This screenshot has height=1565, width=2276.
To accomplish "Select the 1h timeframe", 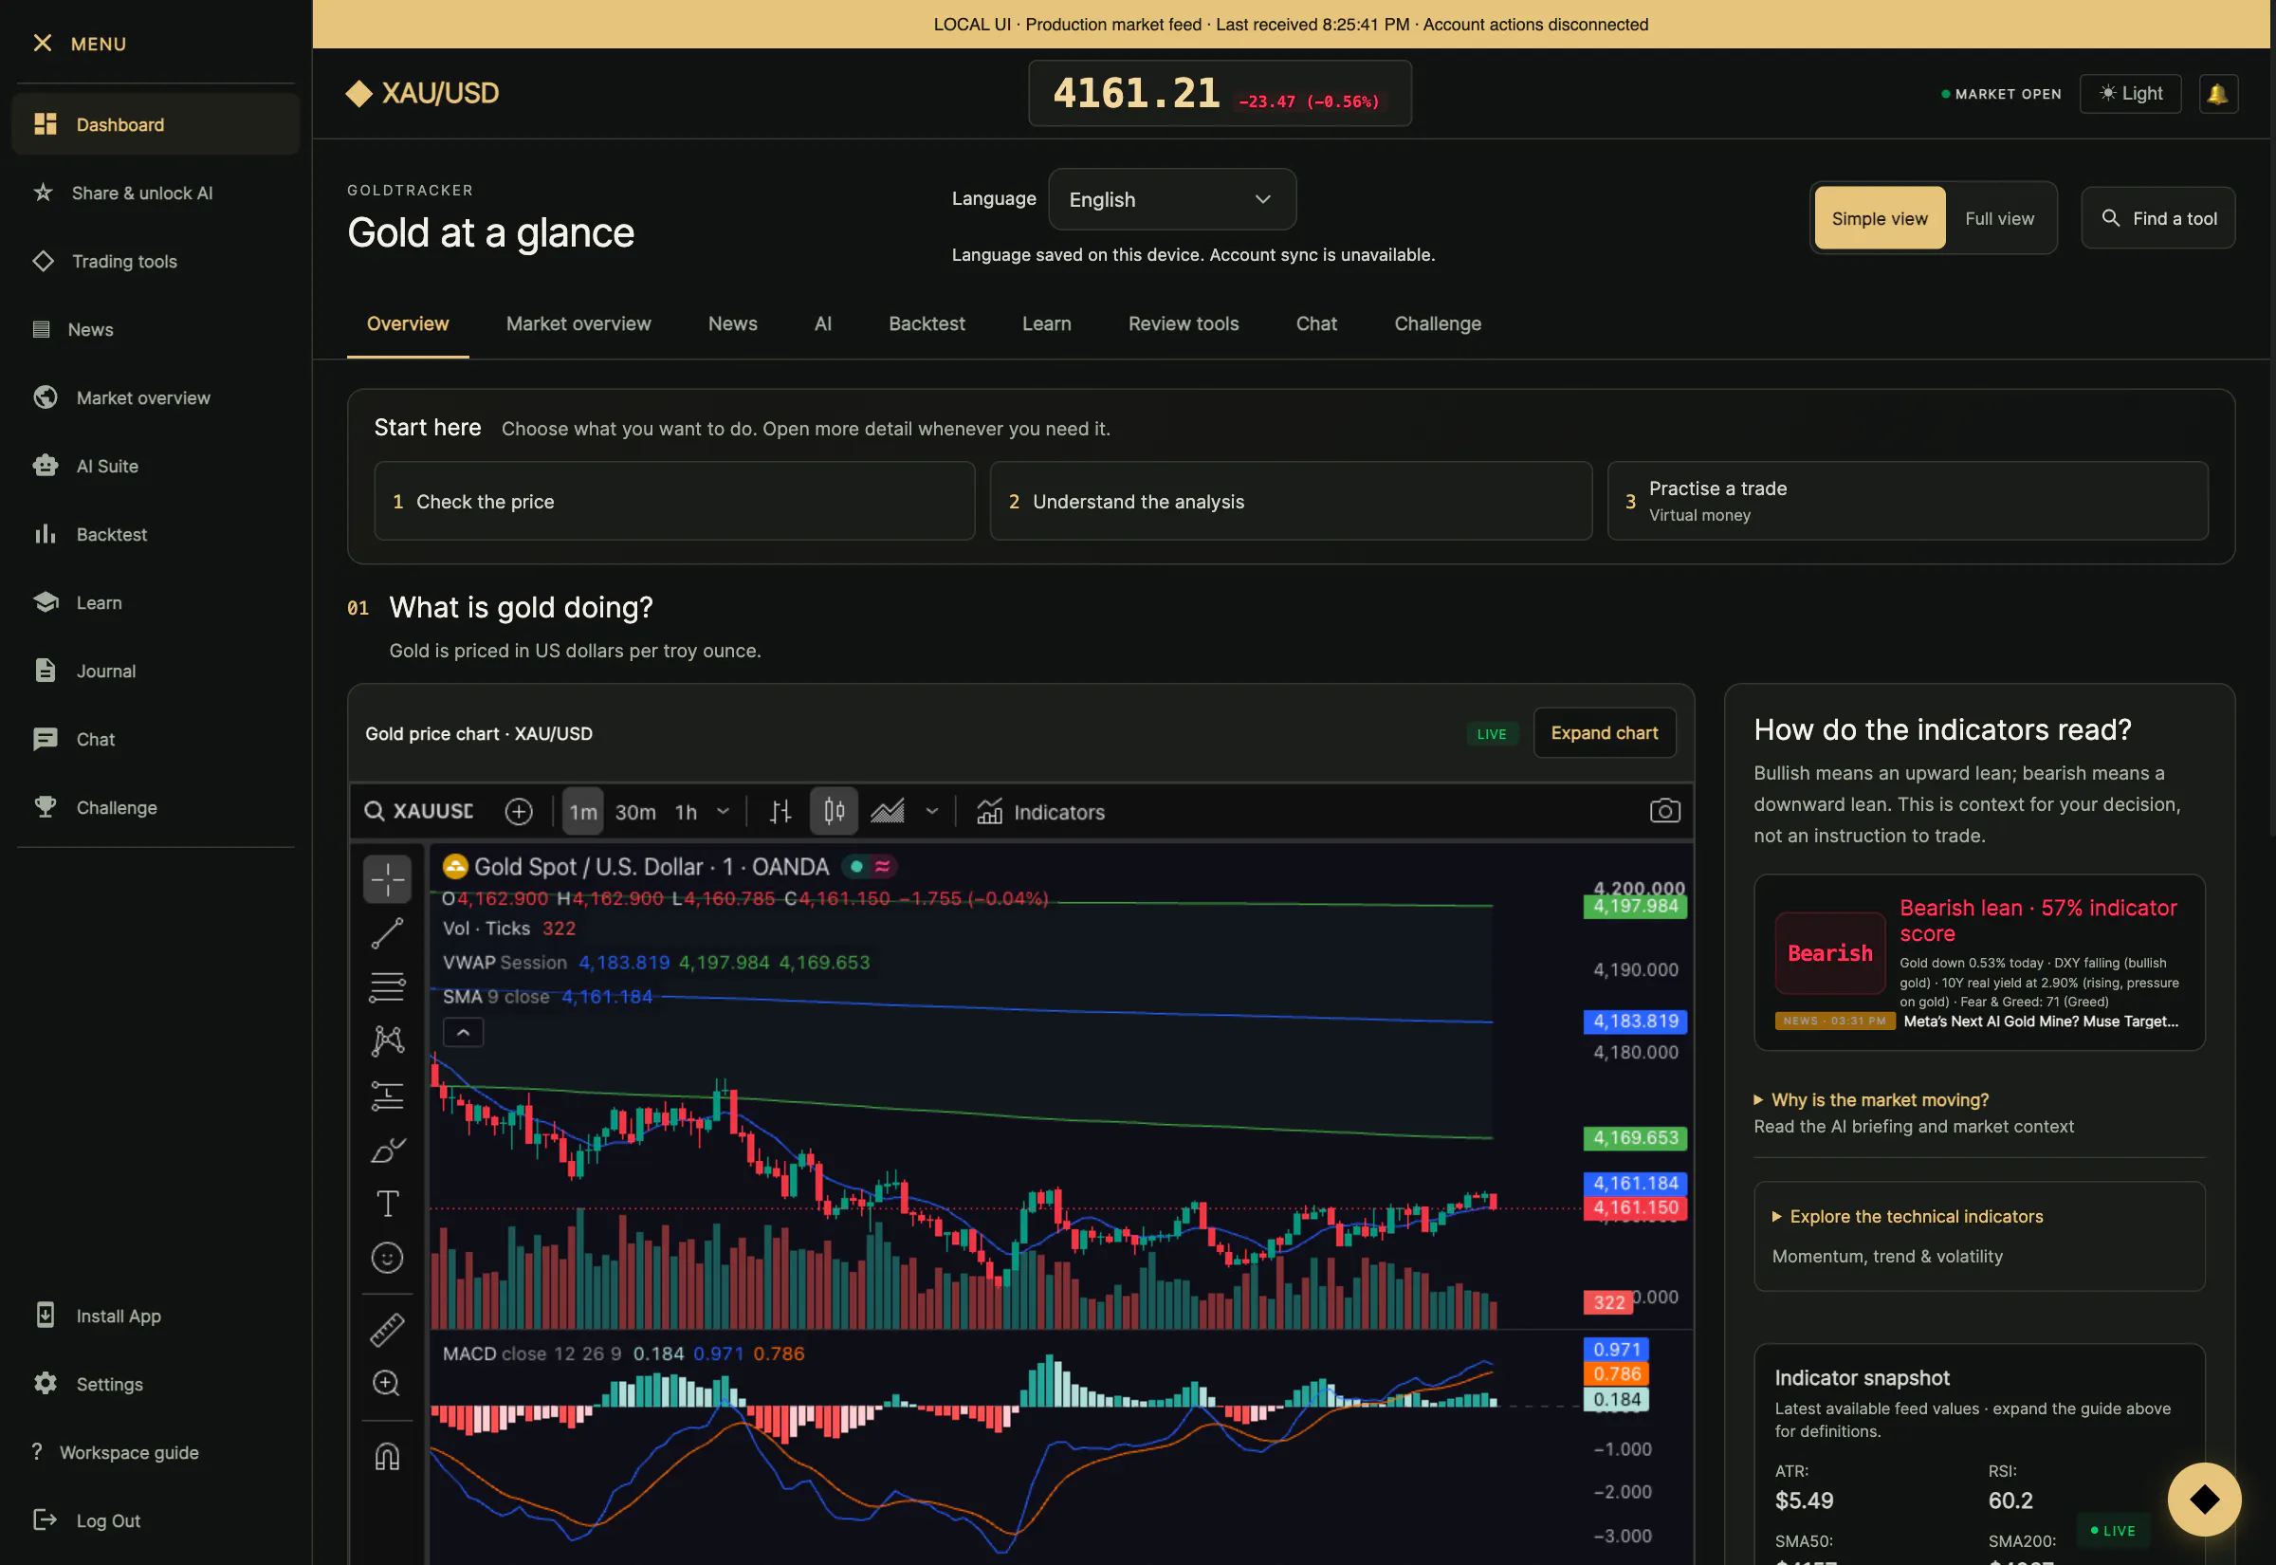I will click(687, 812).
